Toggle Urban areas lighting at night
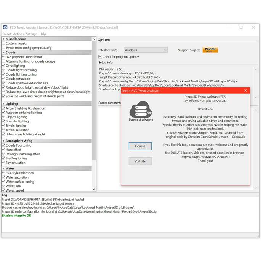Viewport: 261px width, 261px height. point(4,134)
